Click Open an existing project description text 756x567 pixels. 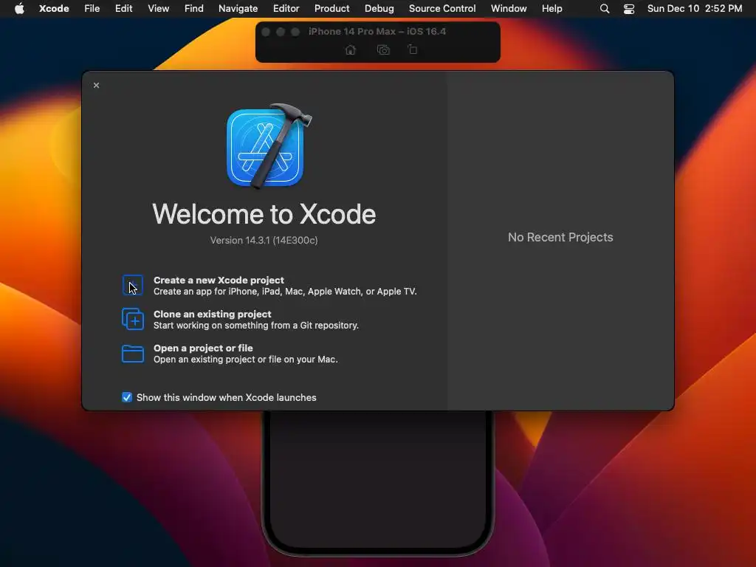coord(245,360)
